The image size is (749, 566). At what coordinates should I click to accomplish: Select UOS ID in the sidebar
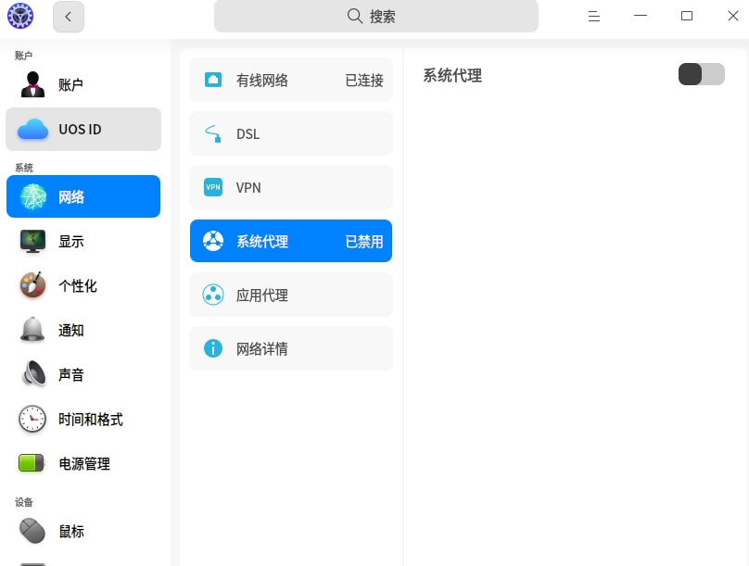[83, 130]
